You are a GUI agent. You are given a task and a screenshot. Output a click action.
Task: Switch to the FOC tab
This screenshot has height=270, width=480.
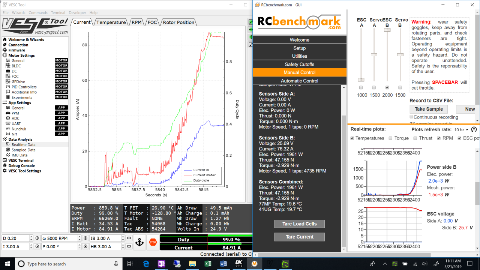click(152, 22)
